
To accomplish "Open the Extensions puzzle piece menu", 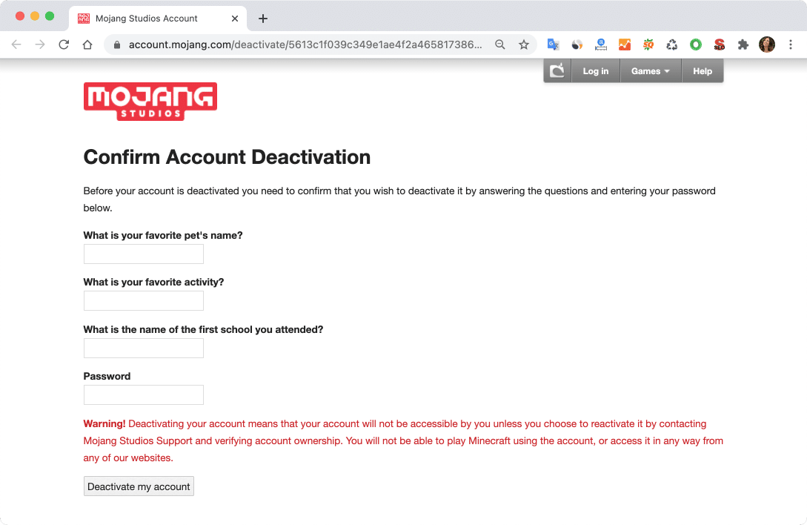I will [x=743, y=44].
